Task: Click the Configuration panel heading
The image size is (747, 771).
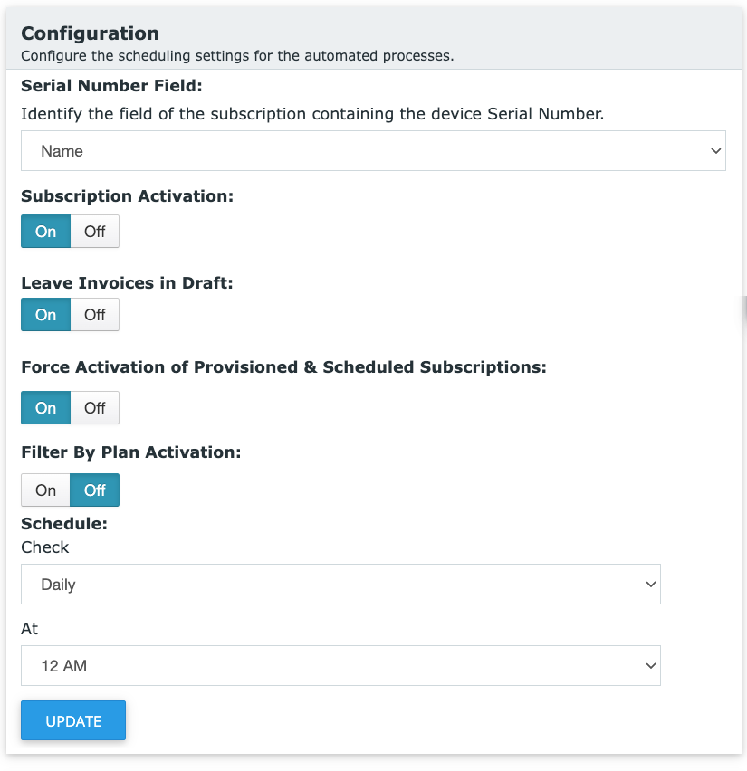Action: (90, 33)
